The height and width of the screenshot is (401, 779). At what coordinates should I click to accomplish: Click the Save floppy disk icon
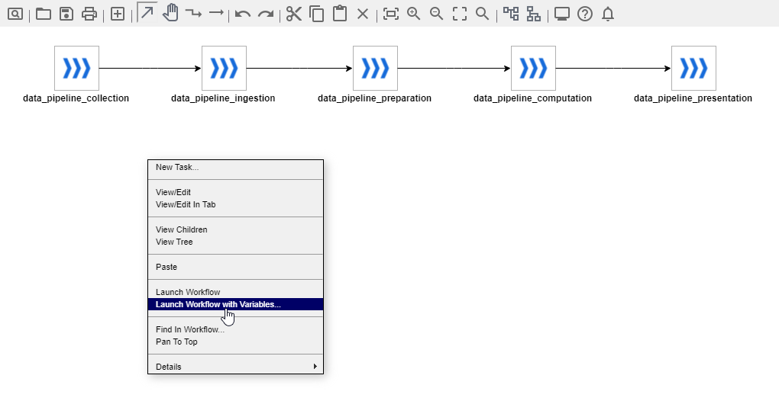(x=66, y=14)
